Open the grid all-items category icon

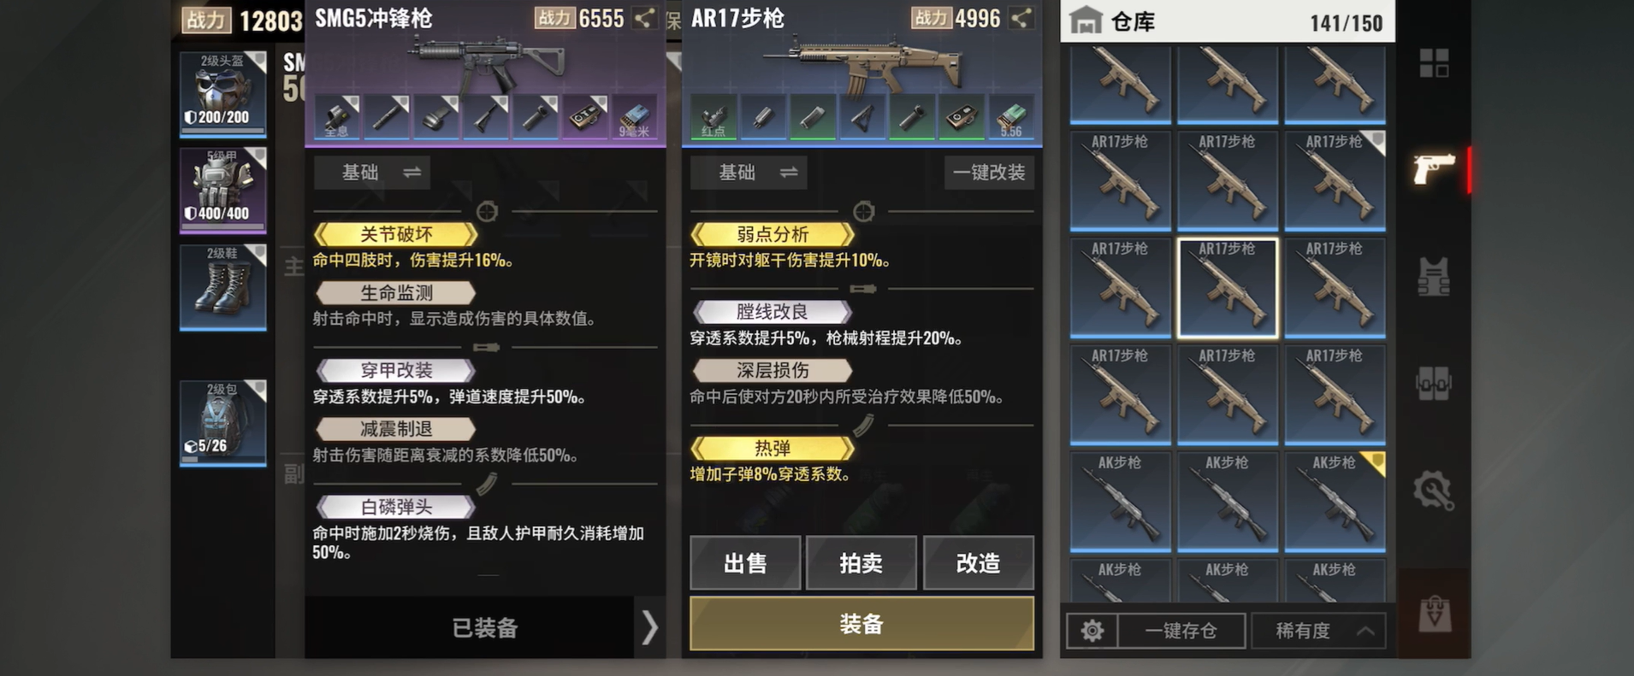pos(1434,62)
